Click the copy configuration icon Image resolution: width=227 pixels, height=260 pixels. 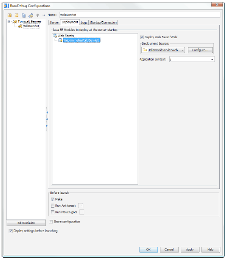point(24,15)
